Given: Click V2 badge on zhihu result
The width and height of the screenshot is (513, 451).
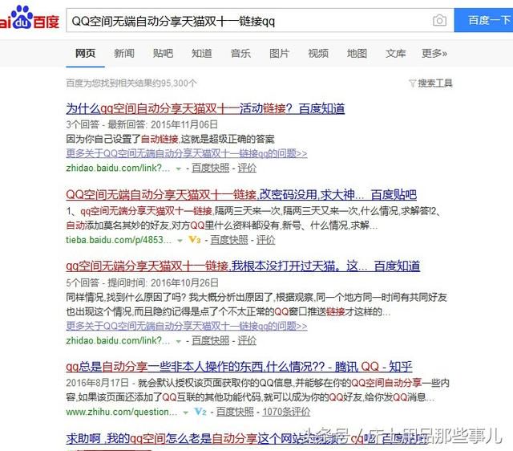Looking at the screenshot, I should 200,412.
